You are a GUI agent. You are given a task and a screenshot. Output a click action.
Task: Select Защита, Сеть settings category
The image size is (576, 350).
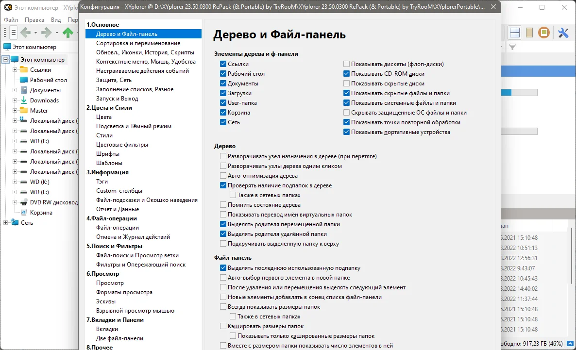coord(114,80)
